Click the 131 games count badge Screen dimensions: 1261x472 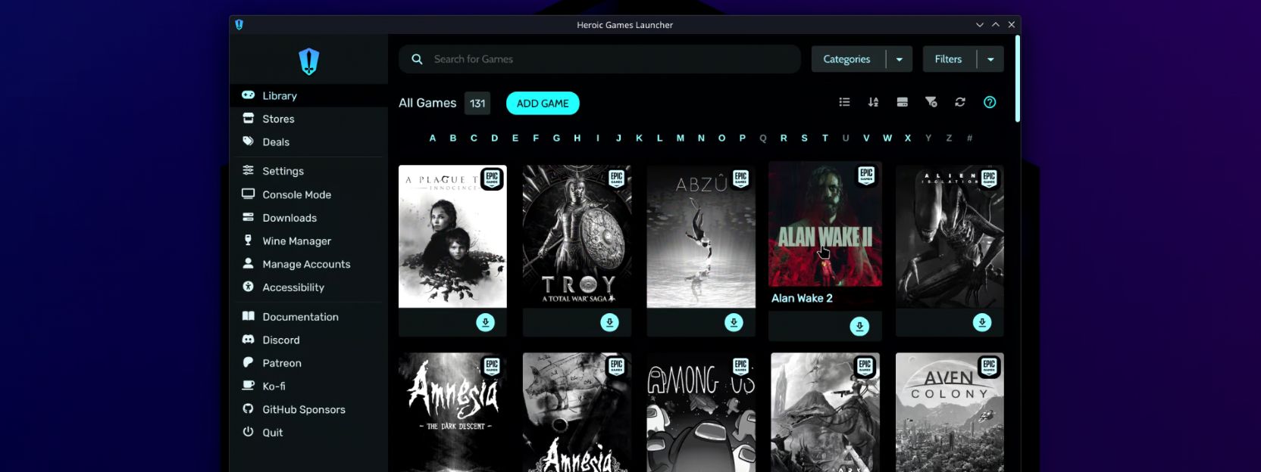tap(477, 104)
